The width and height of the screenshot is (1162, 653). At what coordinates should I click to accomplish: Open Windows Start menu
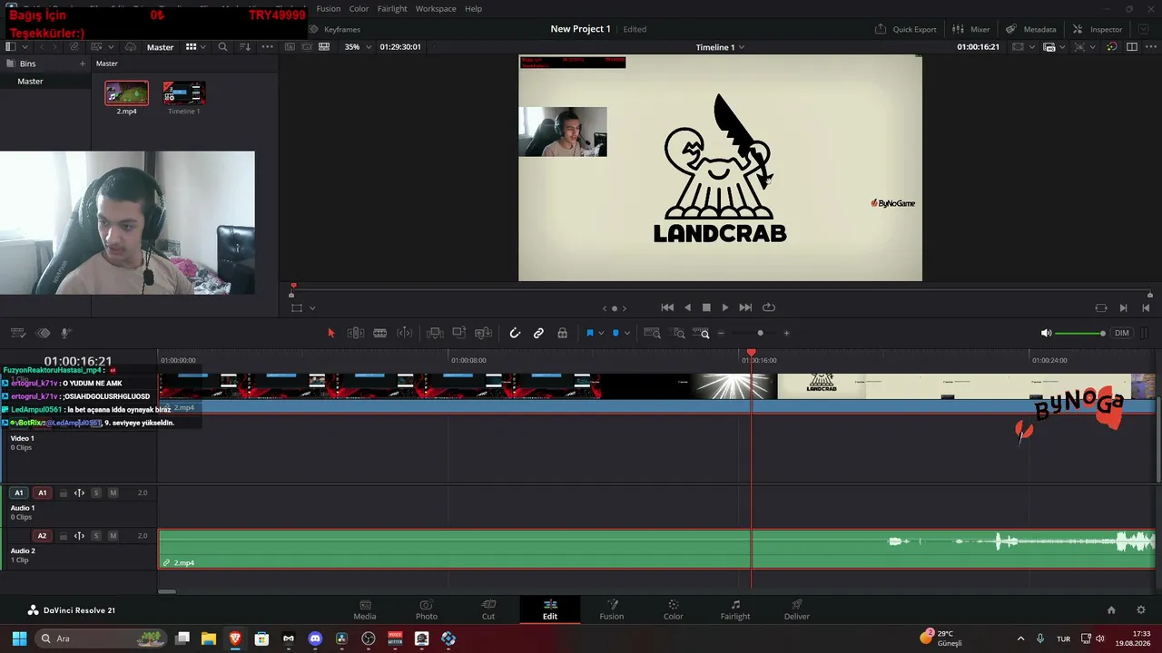click(19, 638)
